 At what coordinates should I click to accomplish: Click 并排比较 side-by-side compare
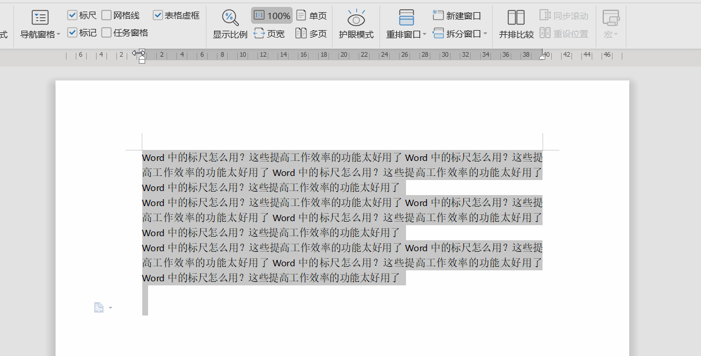516,25
